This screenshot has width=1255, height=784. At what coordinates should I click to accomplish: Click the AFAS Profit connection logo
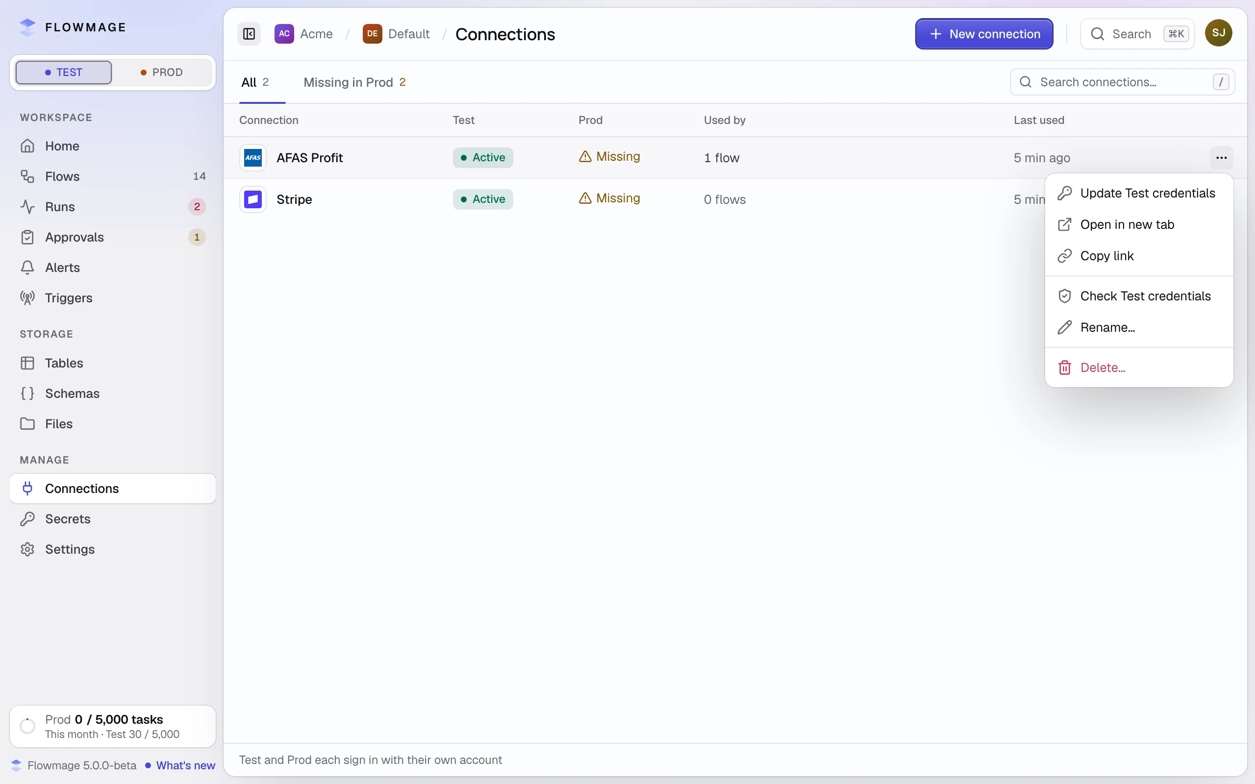pyautogui.click(x=253, y=158)
